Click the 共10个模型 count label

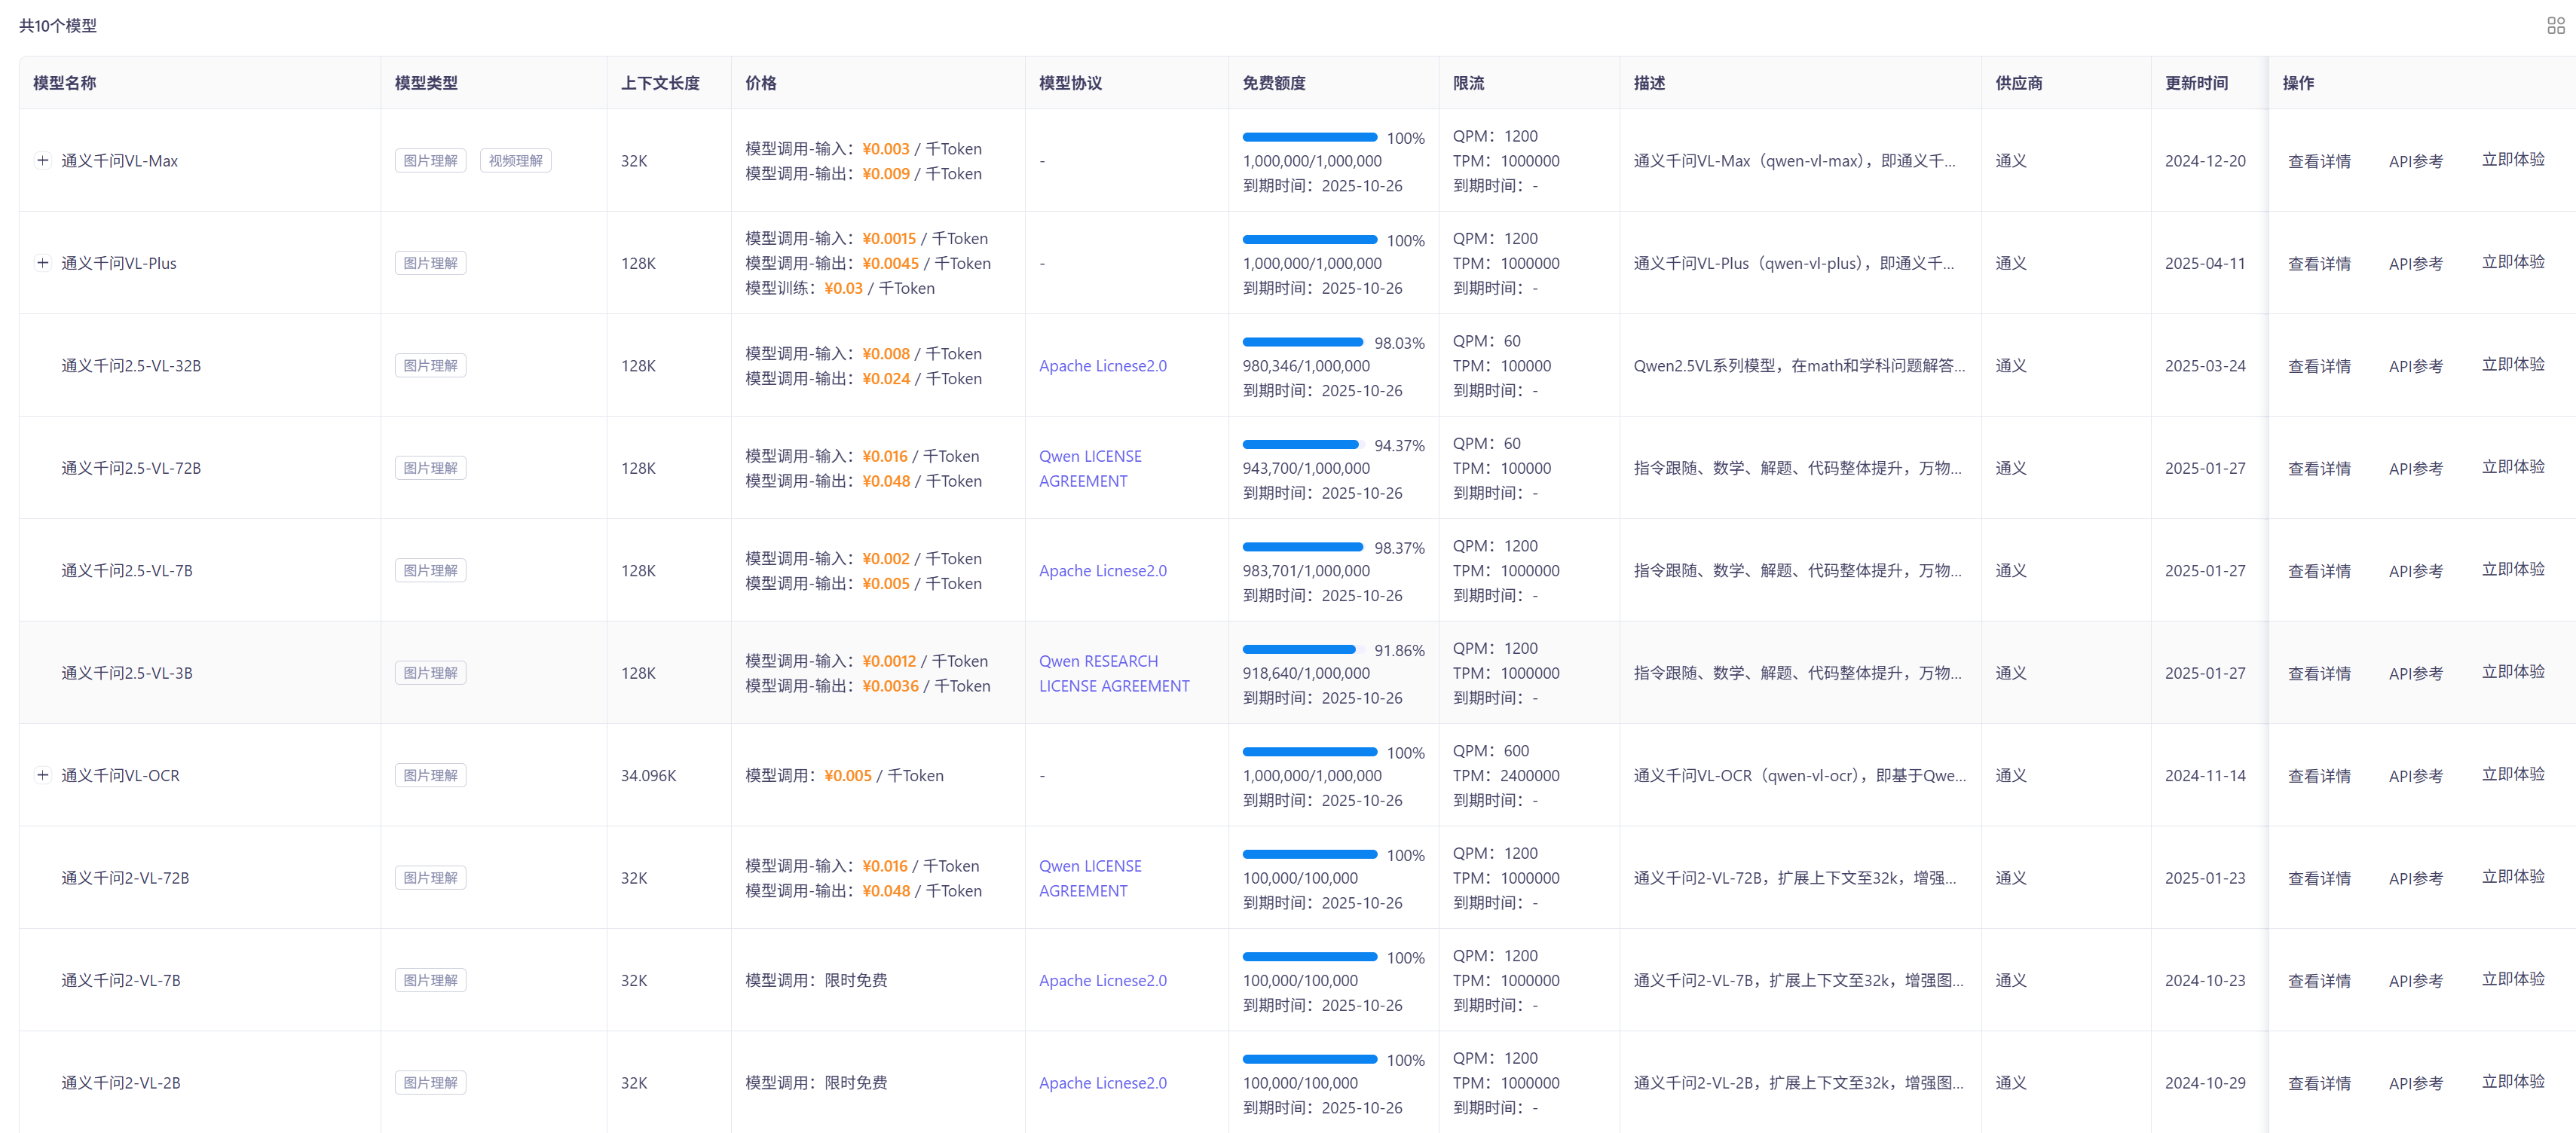coord(58,26)
